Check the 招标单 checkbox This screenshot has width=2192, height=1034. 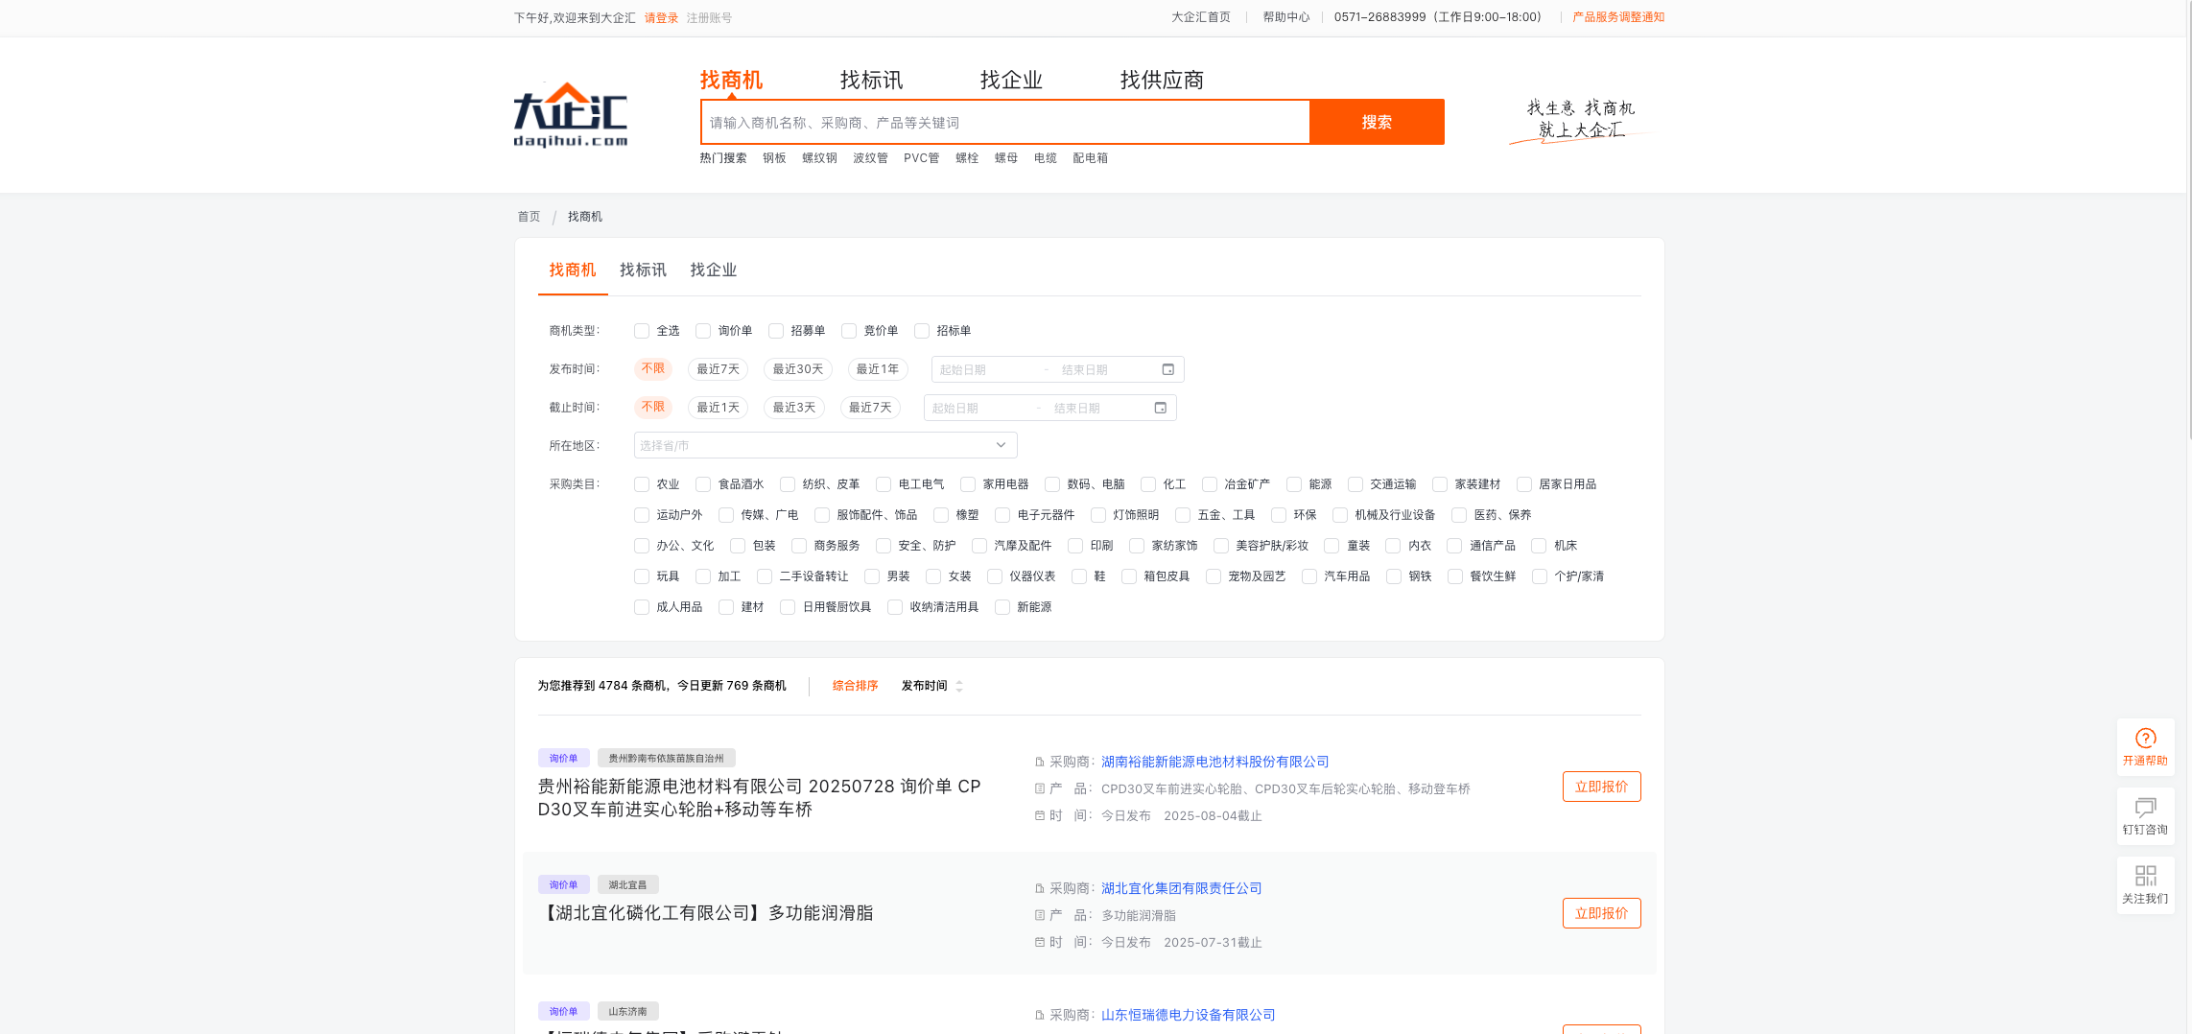(922, 331)
